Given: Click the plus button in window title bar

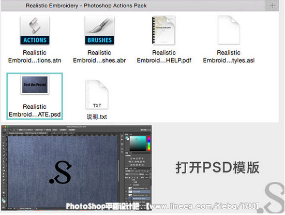Looking at the screenshot, I should (273, 6).
